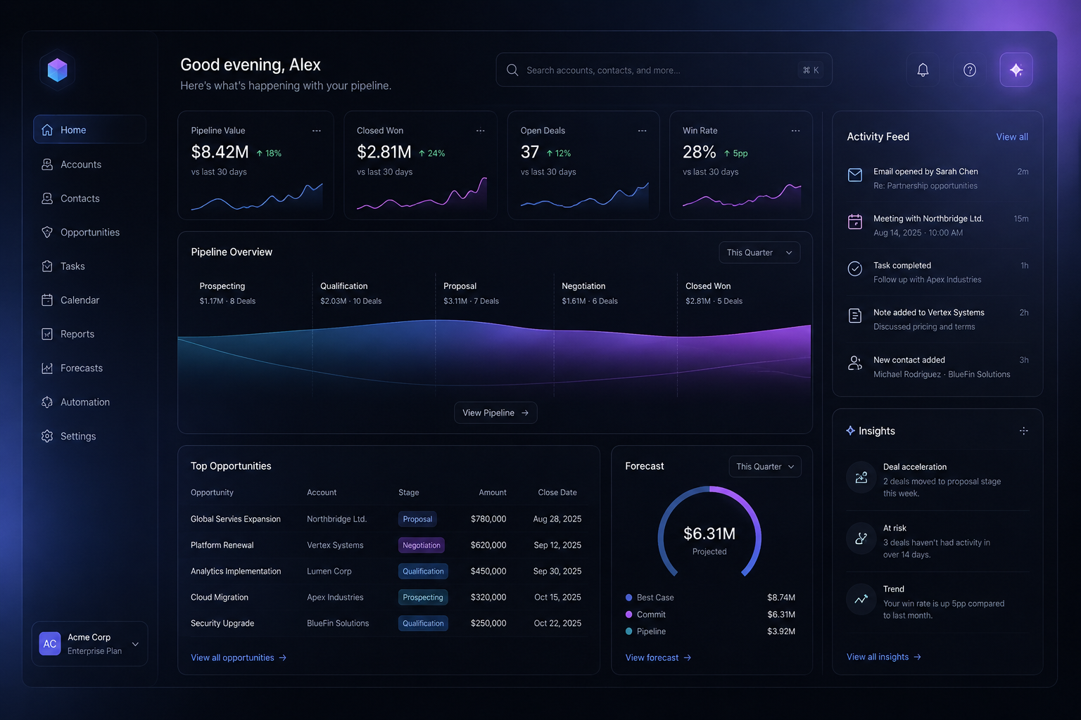Open Pipeline Value card options menu

[317, 131]
